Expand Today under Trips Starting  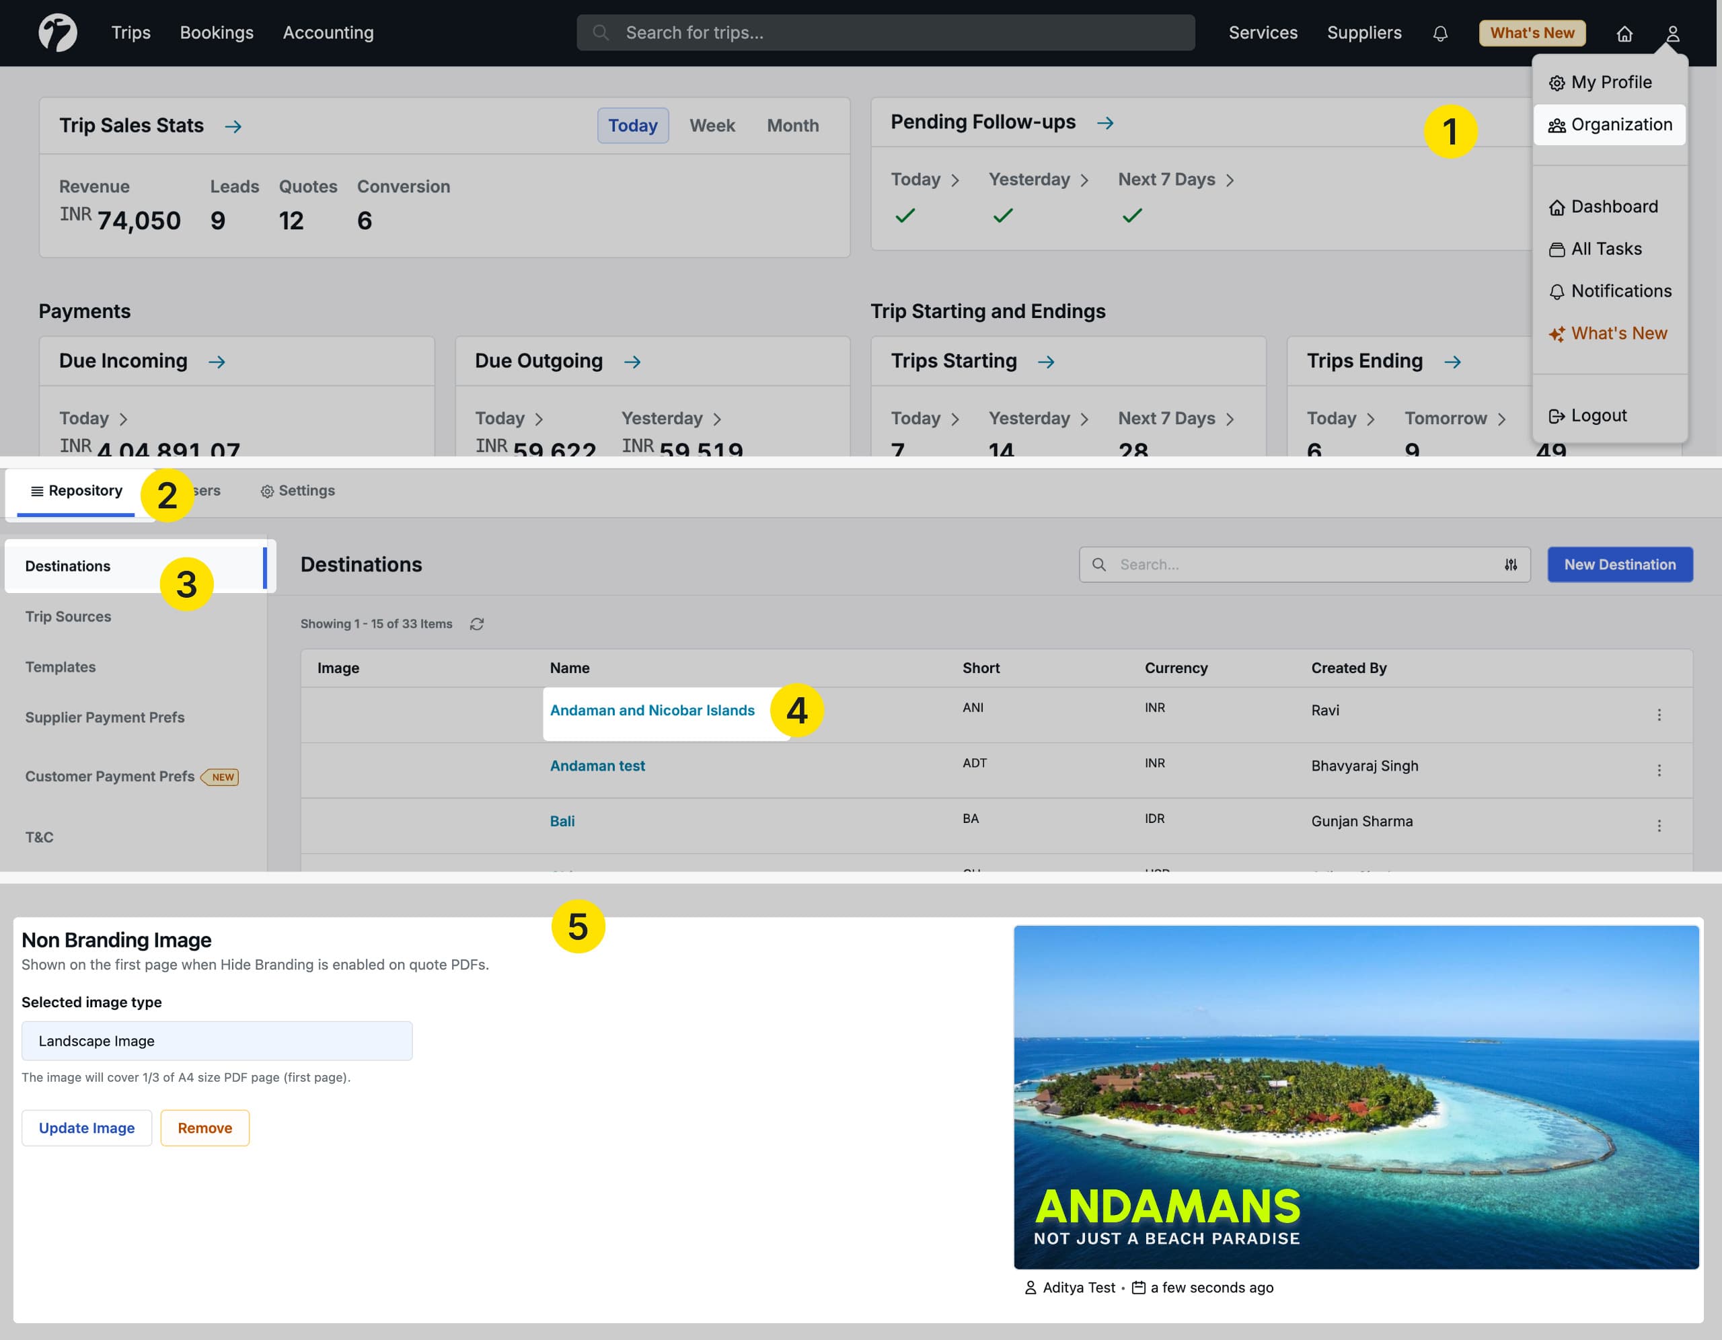[925, 419]
